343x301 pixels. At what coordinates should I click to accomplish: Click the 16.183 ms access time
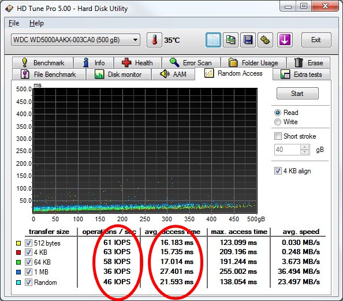coord(177,243)
